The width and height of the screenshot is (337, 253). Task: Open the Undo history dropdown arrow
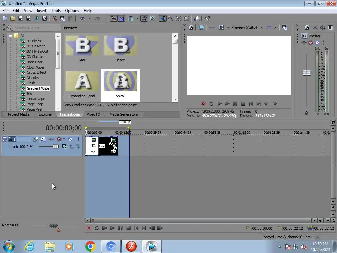point(90,19)
